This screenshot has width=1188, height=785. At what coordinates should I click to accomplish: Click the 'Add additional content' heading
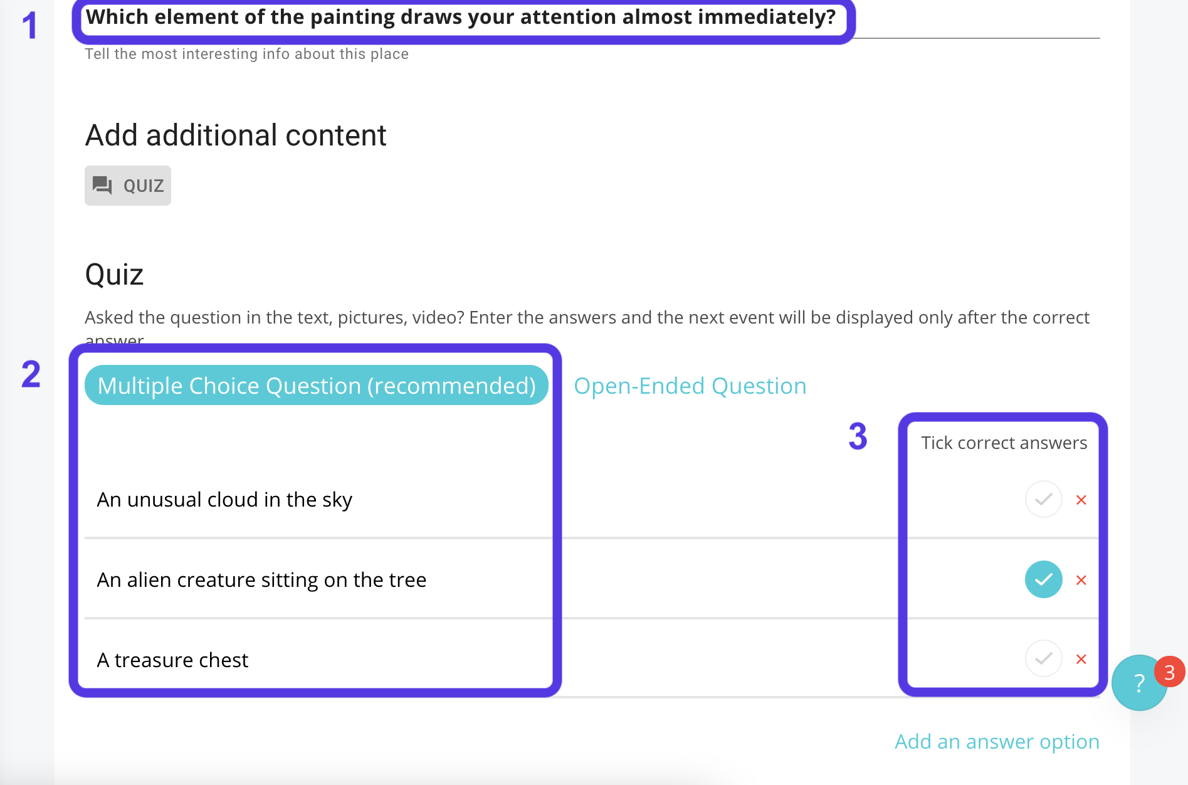tap(236, 135)
